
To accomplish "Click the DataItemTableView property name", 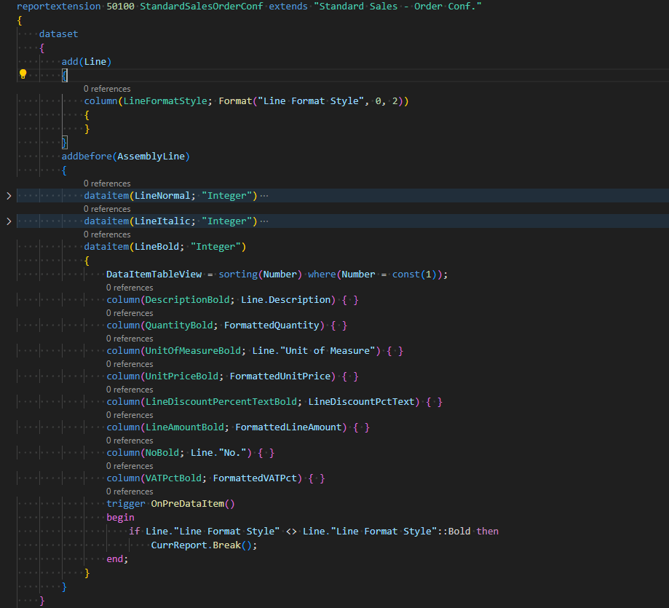I will pos(151,275).
